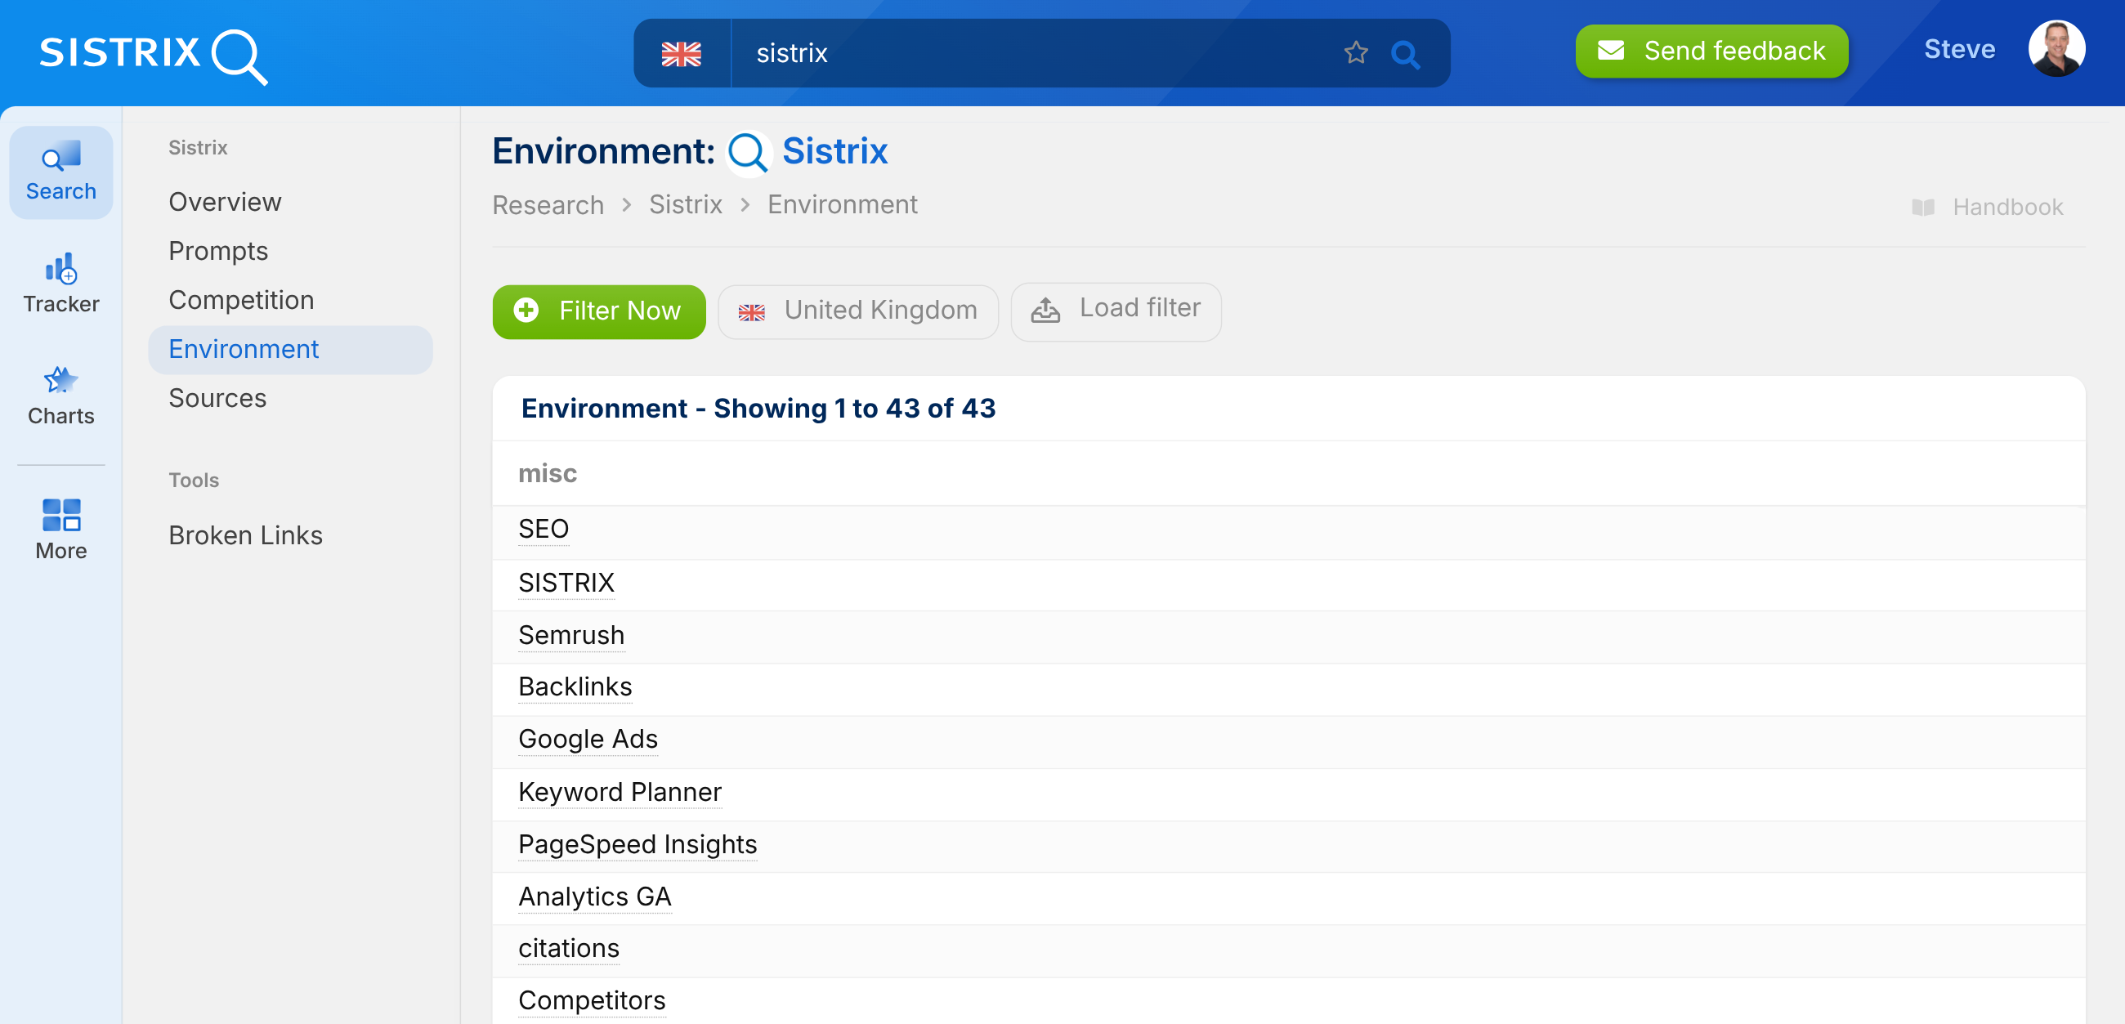Open Sources in the left navigation
Viewport: 2125px width, 1024px height.
tap(217, 398)
